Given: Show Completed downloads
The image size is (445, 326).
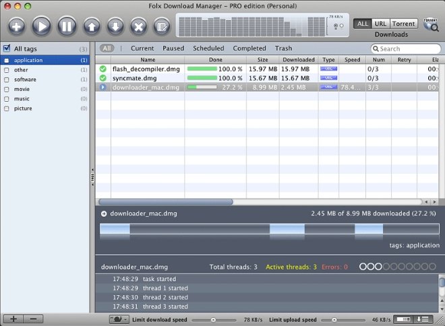Looking at the screenshot, I should (x=249, y=48).
